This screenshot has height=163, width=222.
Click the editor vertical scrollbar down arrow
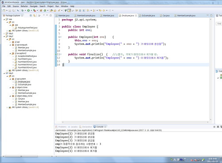[x=210, y=119]
